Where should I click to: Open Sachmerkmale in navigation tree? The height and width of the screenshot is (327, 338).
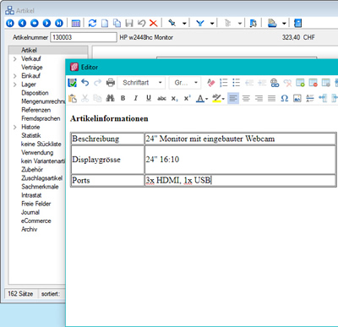[x=40, y=187]
